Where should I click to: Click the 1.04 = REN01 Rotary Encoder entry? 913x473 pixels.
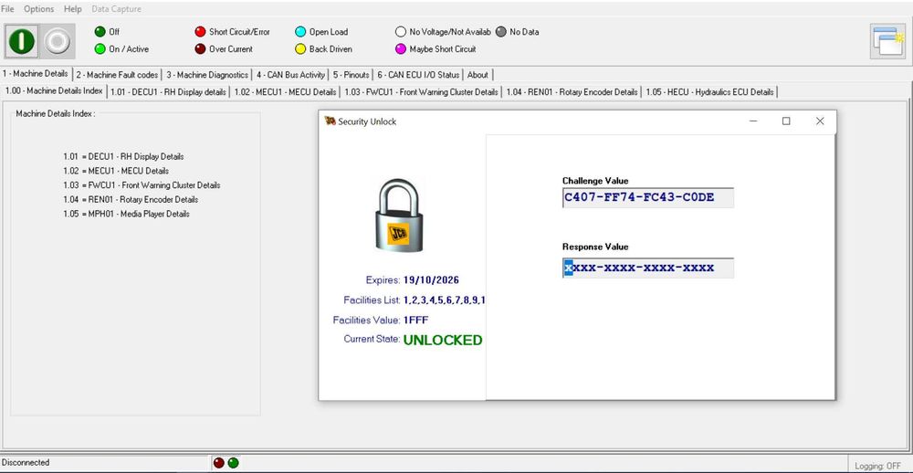tap(131, 200)
